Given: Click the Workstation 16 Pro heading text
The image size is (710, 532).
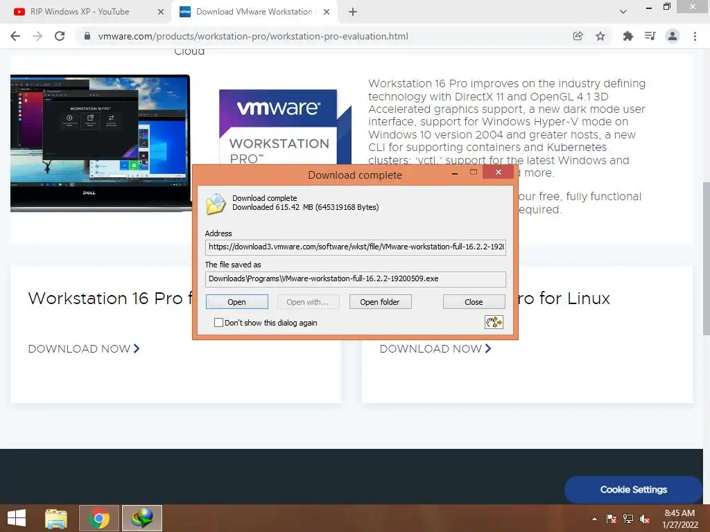Looking at the screenshot, I should point(110,298).
